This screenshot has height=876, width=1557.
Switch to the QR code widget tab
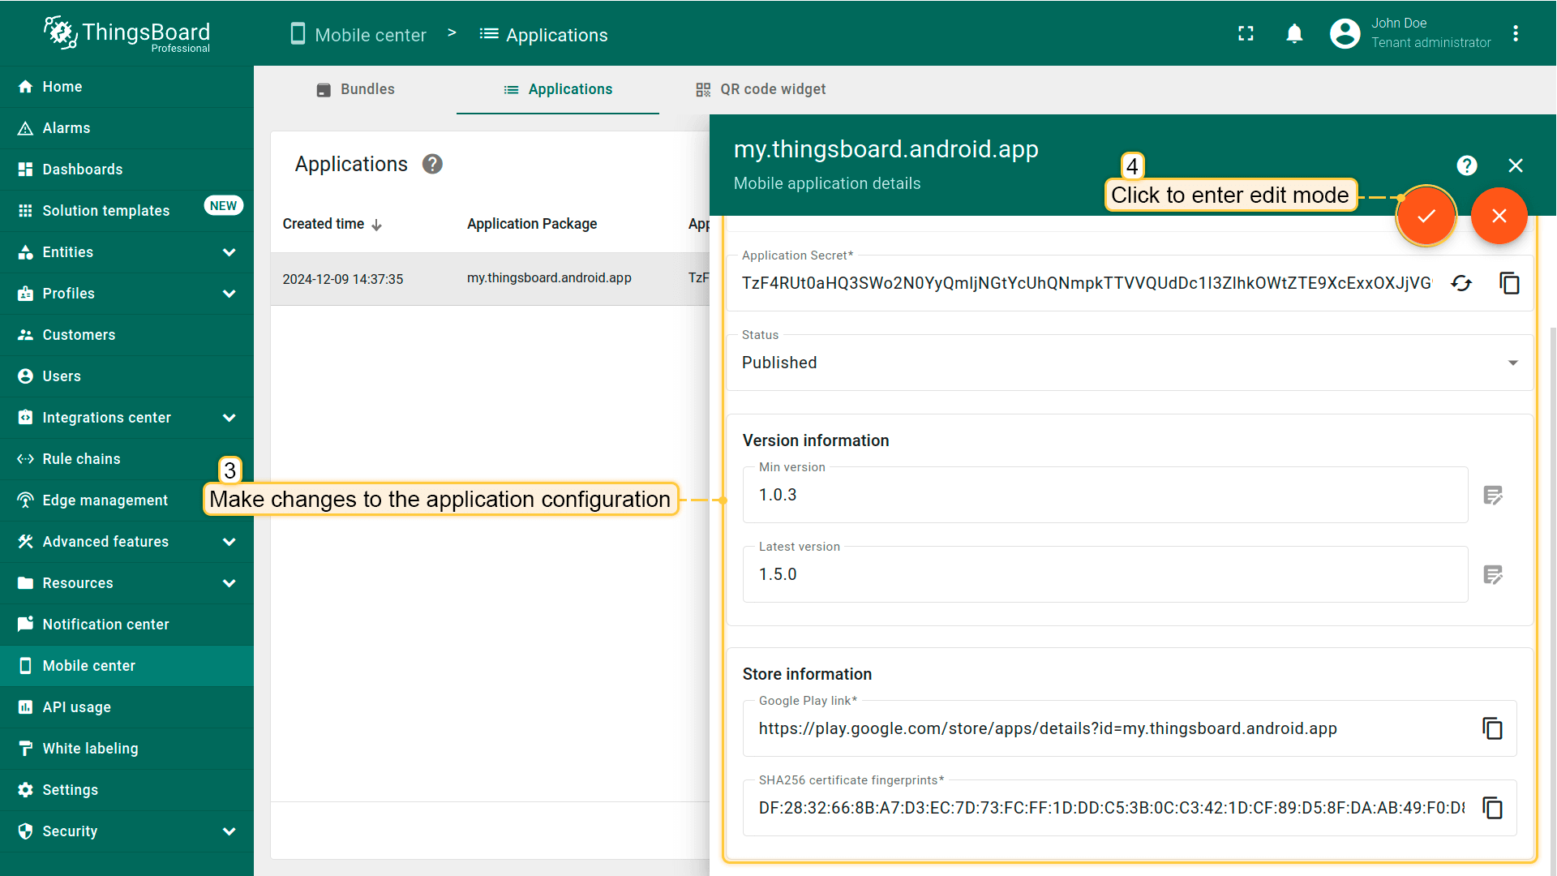(760, 89)
